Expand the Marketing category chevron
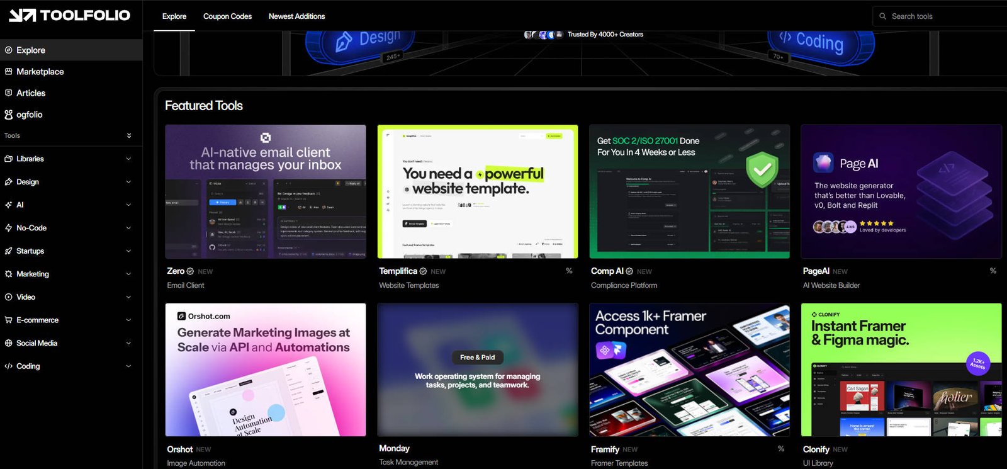 (128, 274)
